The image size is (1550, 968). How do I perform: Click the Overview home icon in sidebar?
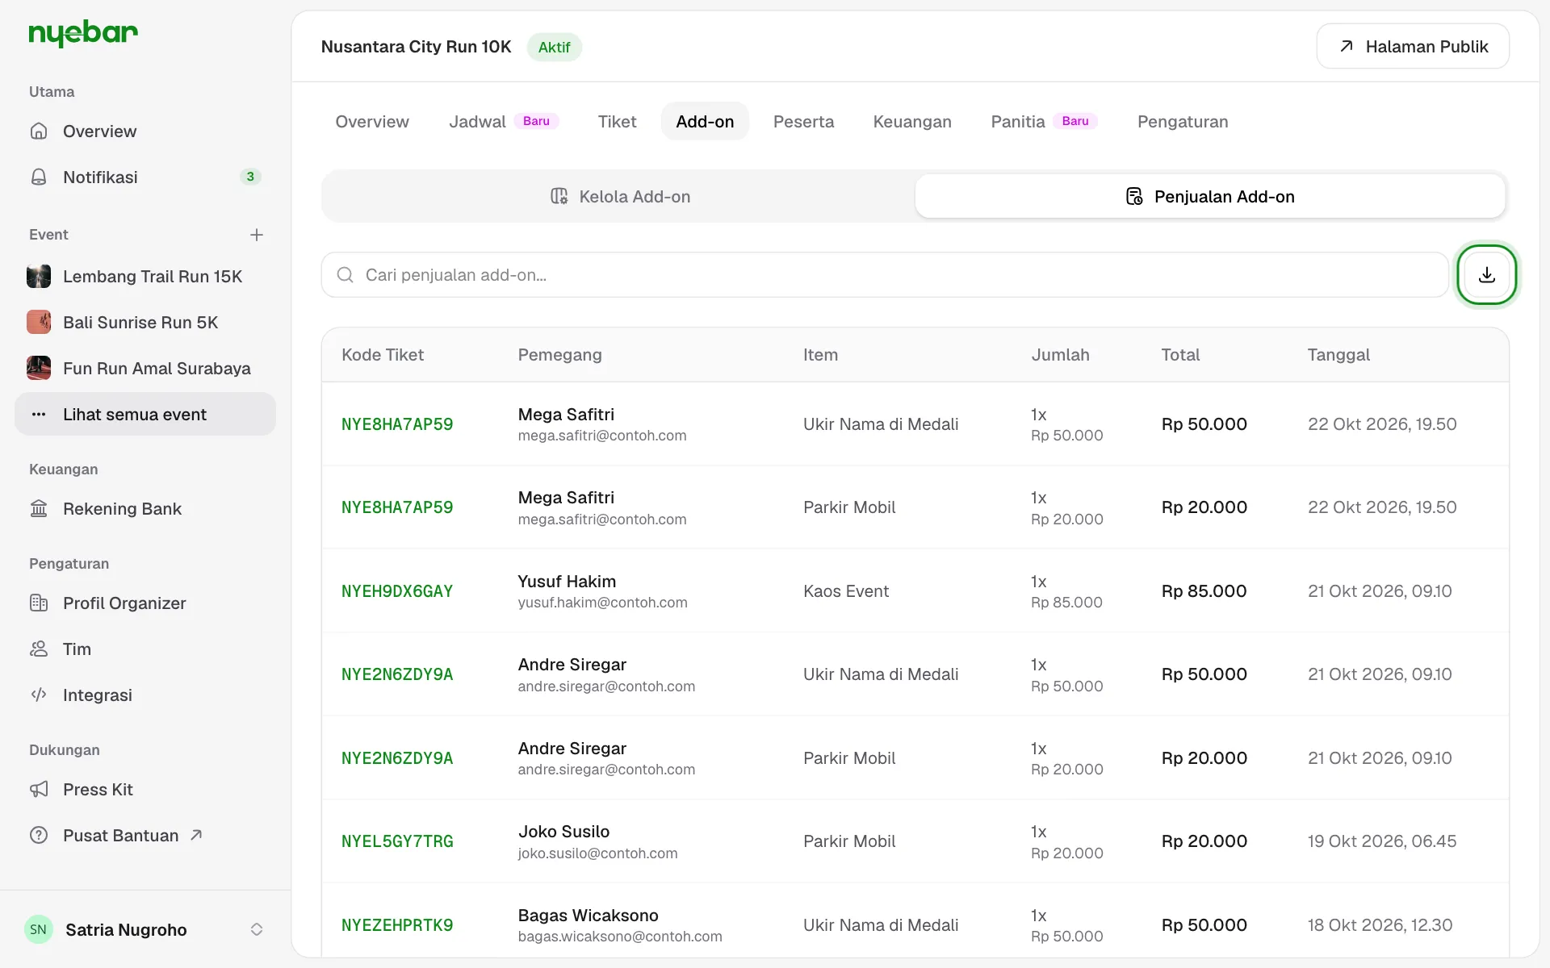[39, 131]
